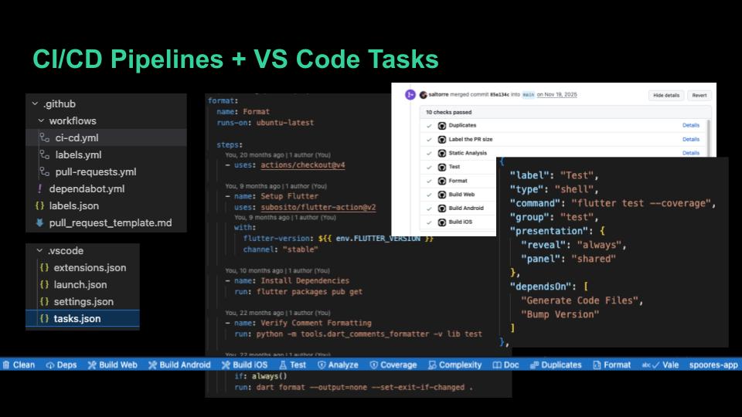
Task: Click the Revert button
Action: (699, 95)
